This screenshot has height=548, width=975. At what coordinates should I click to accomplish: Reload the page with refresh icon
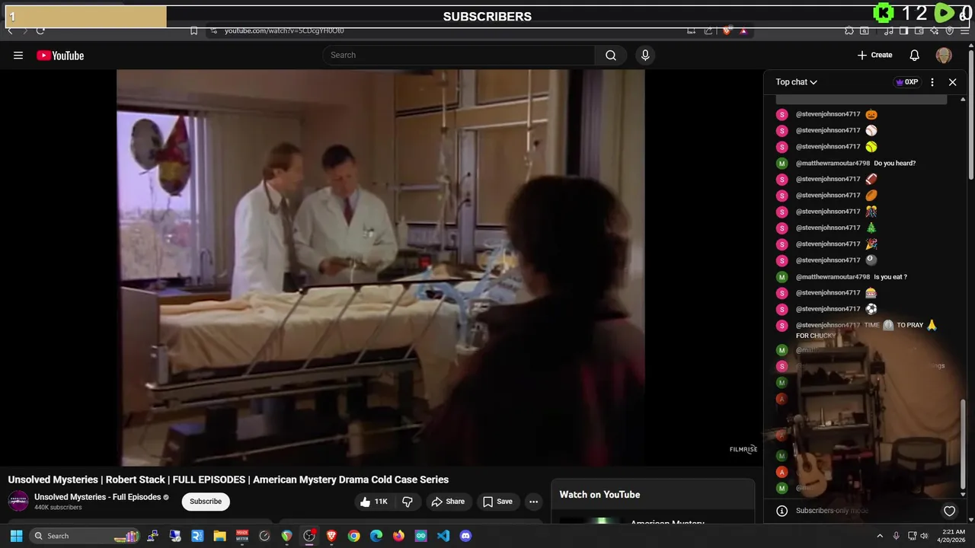tap(40, 30)
